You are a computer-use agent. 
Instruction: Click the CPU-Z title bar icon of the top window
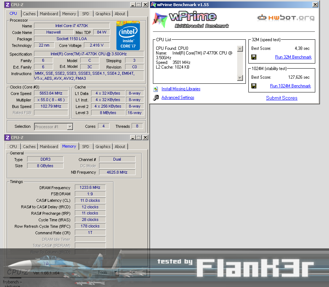click(7, 5)
